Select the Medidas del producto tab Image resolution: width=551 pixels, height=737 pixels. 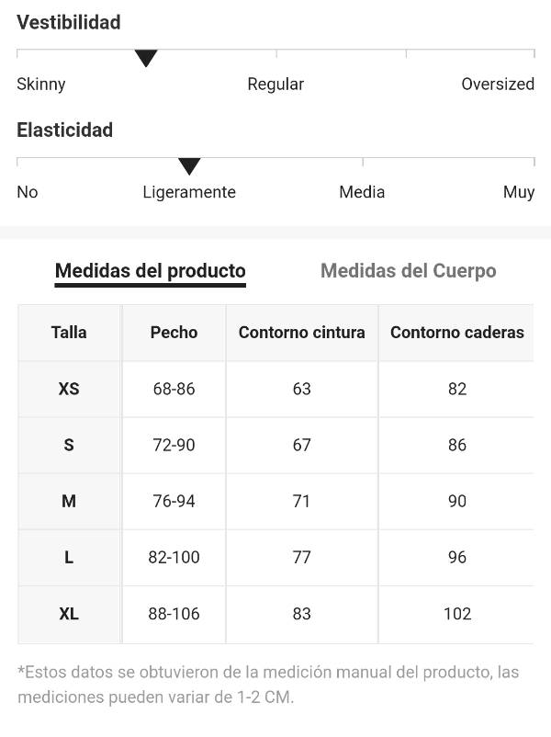pos(151,271)
